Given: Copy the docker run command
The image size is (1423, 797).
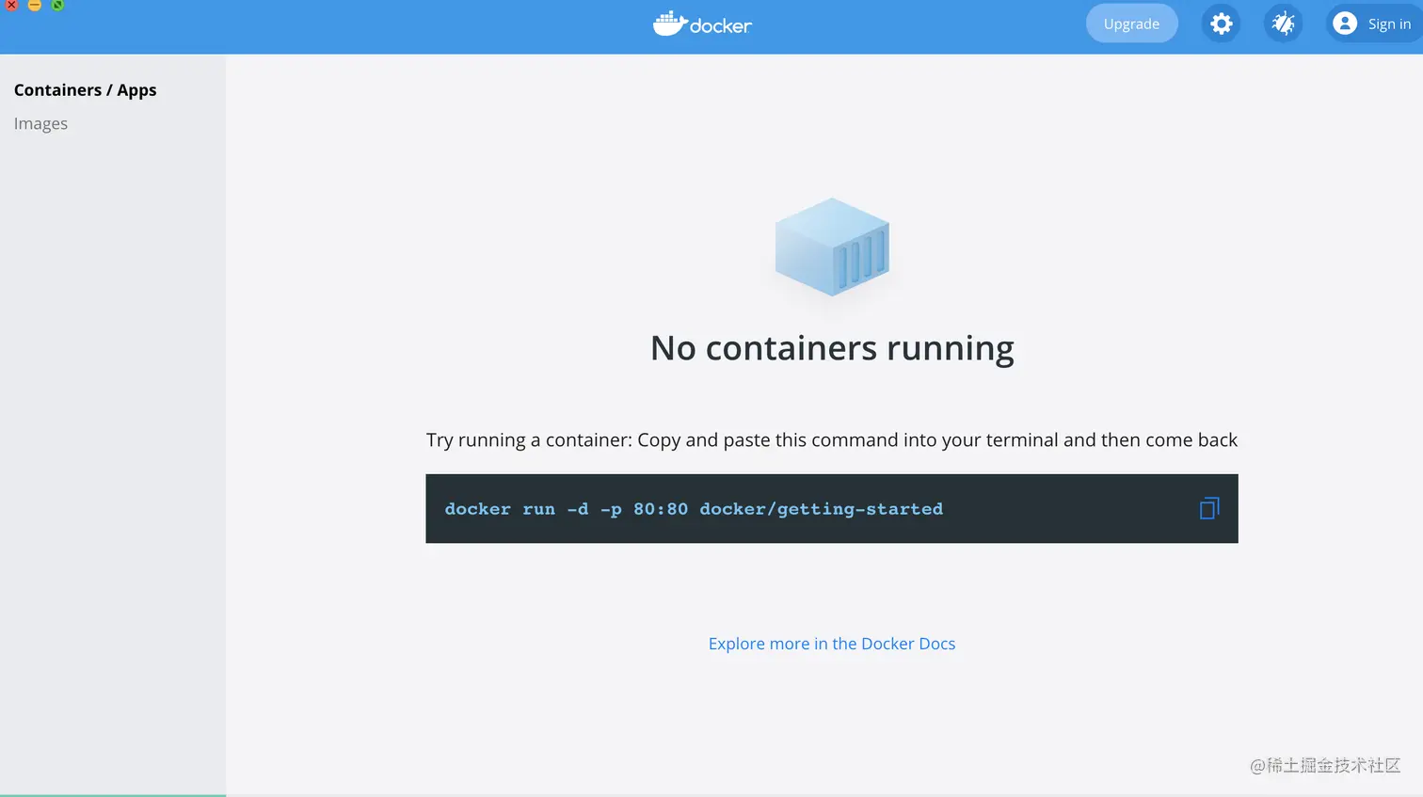Looking at the screenshot, I should (1209, 509).
